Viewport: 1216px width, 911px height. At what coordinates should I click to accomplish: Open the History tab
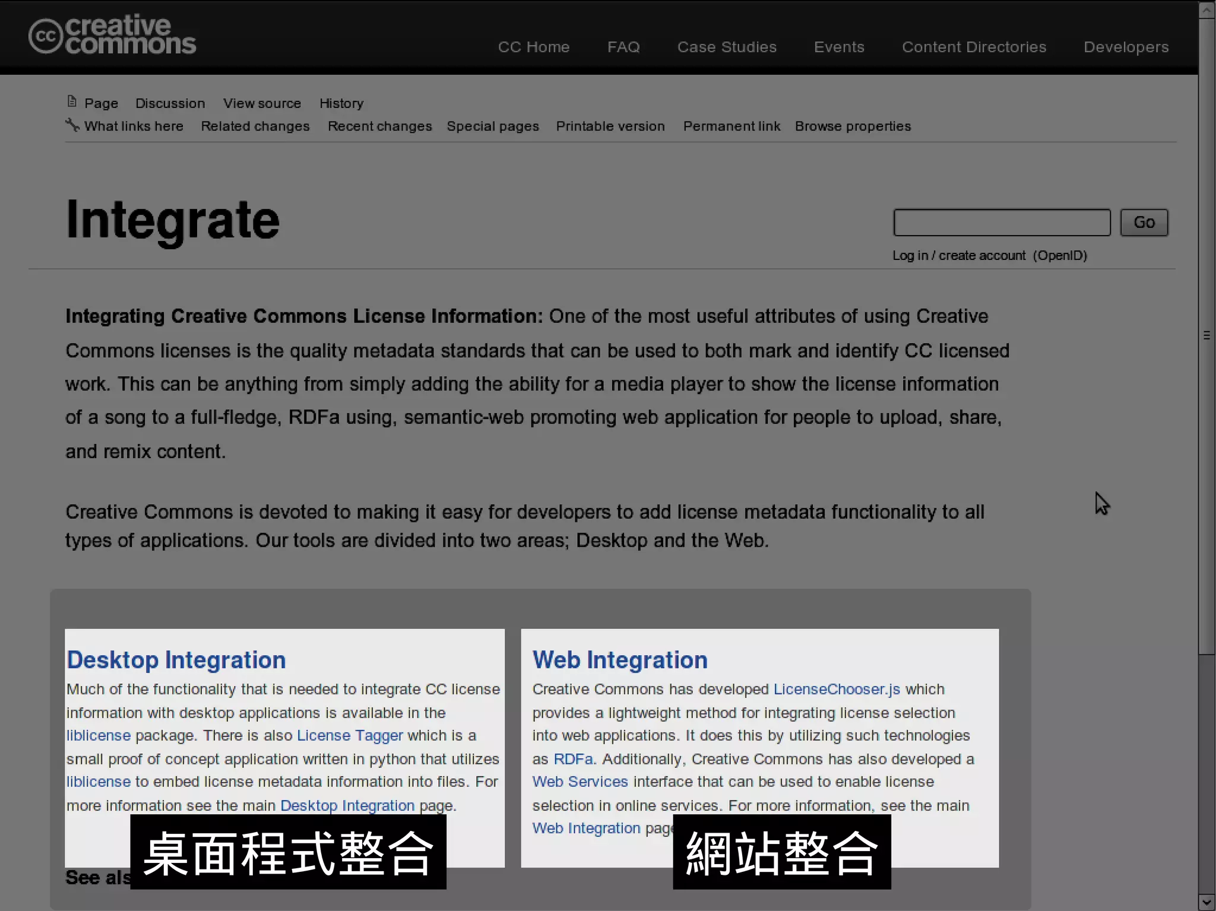click(341, 103)
